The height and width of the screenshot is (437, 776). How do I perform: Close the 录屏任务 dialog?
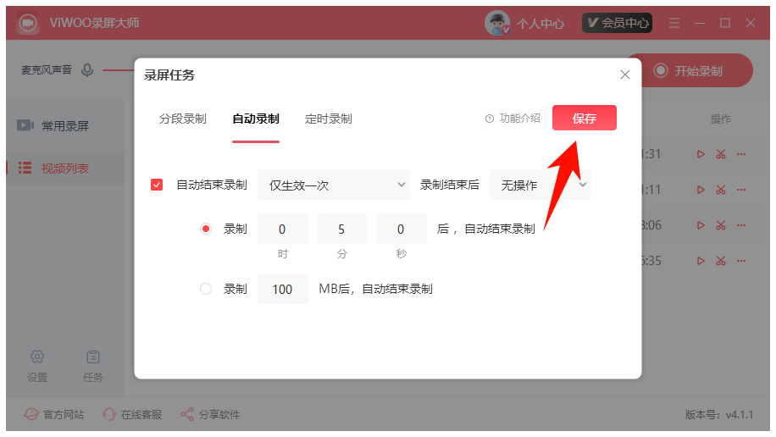625,75
